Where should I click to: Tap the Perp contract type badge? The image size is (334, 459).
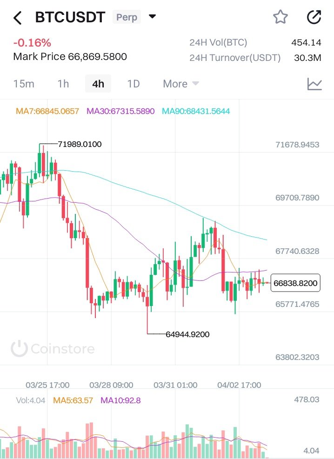[x=127, y=18]
